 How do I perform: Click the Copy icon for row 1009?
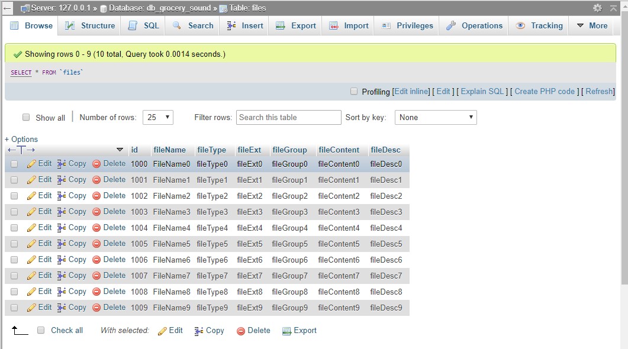click(x=62, y=308)
